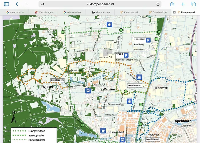Close the active klompenpaden tab
Viewport: 200px width, 143px height.
tap(175, 12)
